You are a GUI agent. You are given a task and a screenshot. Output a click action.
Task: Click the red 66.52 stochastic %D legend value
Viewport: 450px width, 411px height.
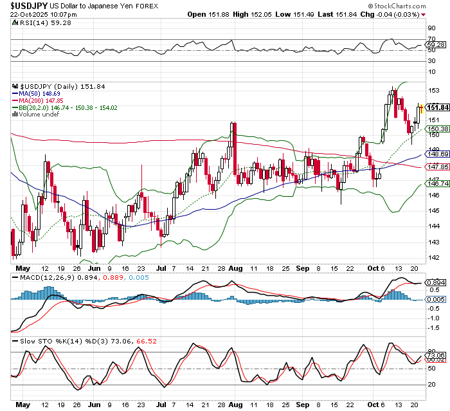(x=147, y=341)
